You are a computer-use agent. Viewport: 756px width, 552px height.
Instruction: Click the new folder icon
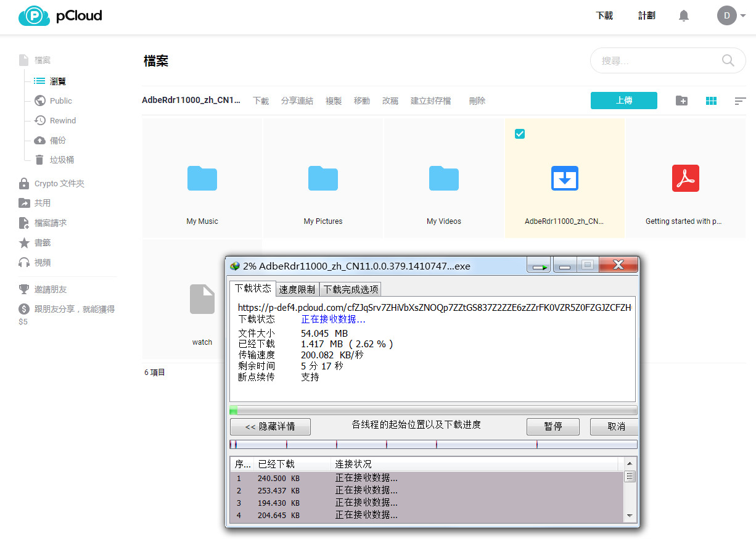pyautogui.click(x=681, y=101)
